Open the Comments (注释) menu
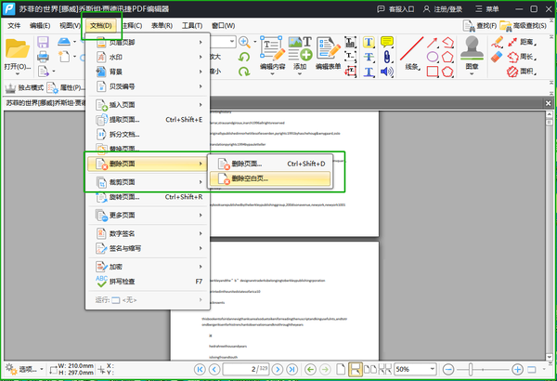The width and height of the screenshot is (557, 381). (x=132, y=26)
